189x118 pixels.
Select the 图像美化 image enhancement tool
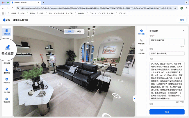point(7,71)
